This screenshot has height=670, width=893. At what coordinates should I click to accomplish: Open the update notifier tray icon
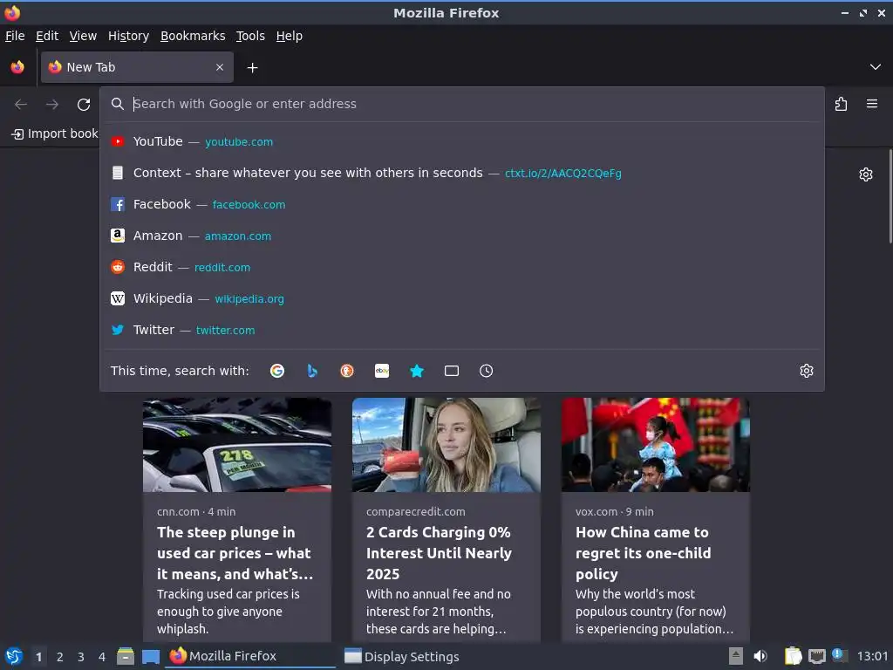tap(840, 655)
